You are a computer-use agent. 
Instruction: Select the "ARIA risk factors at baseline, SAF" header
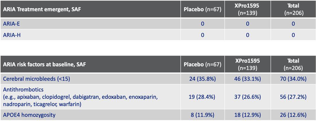44,64
